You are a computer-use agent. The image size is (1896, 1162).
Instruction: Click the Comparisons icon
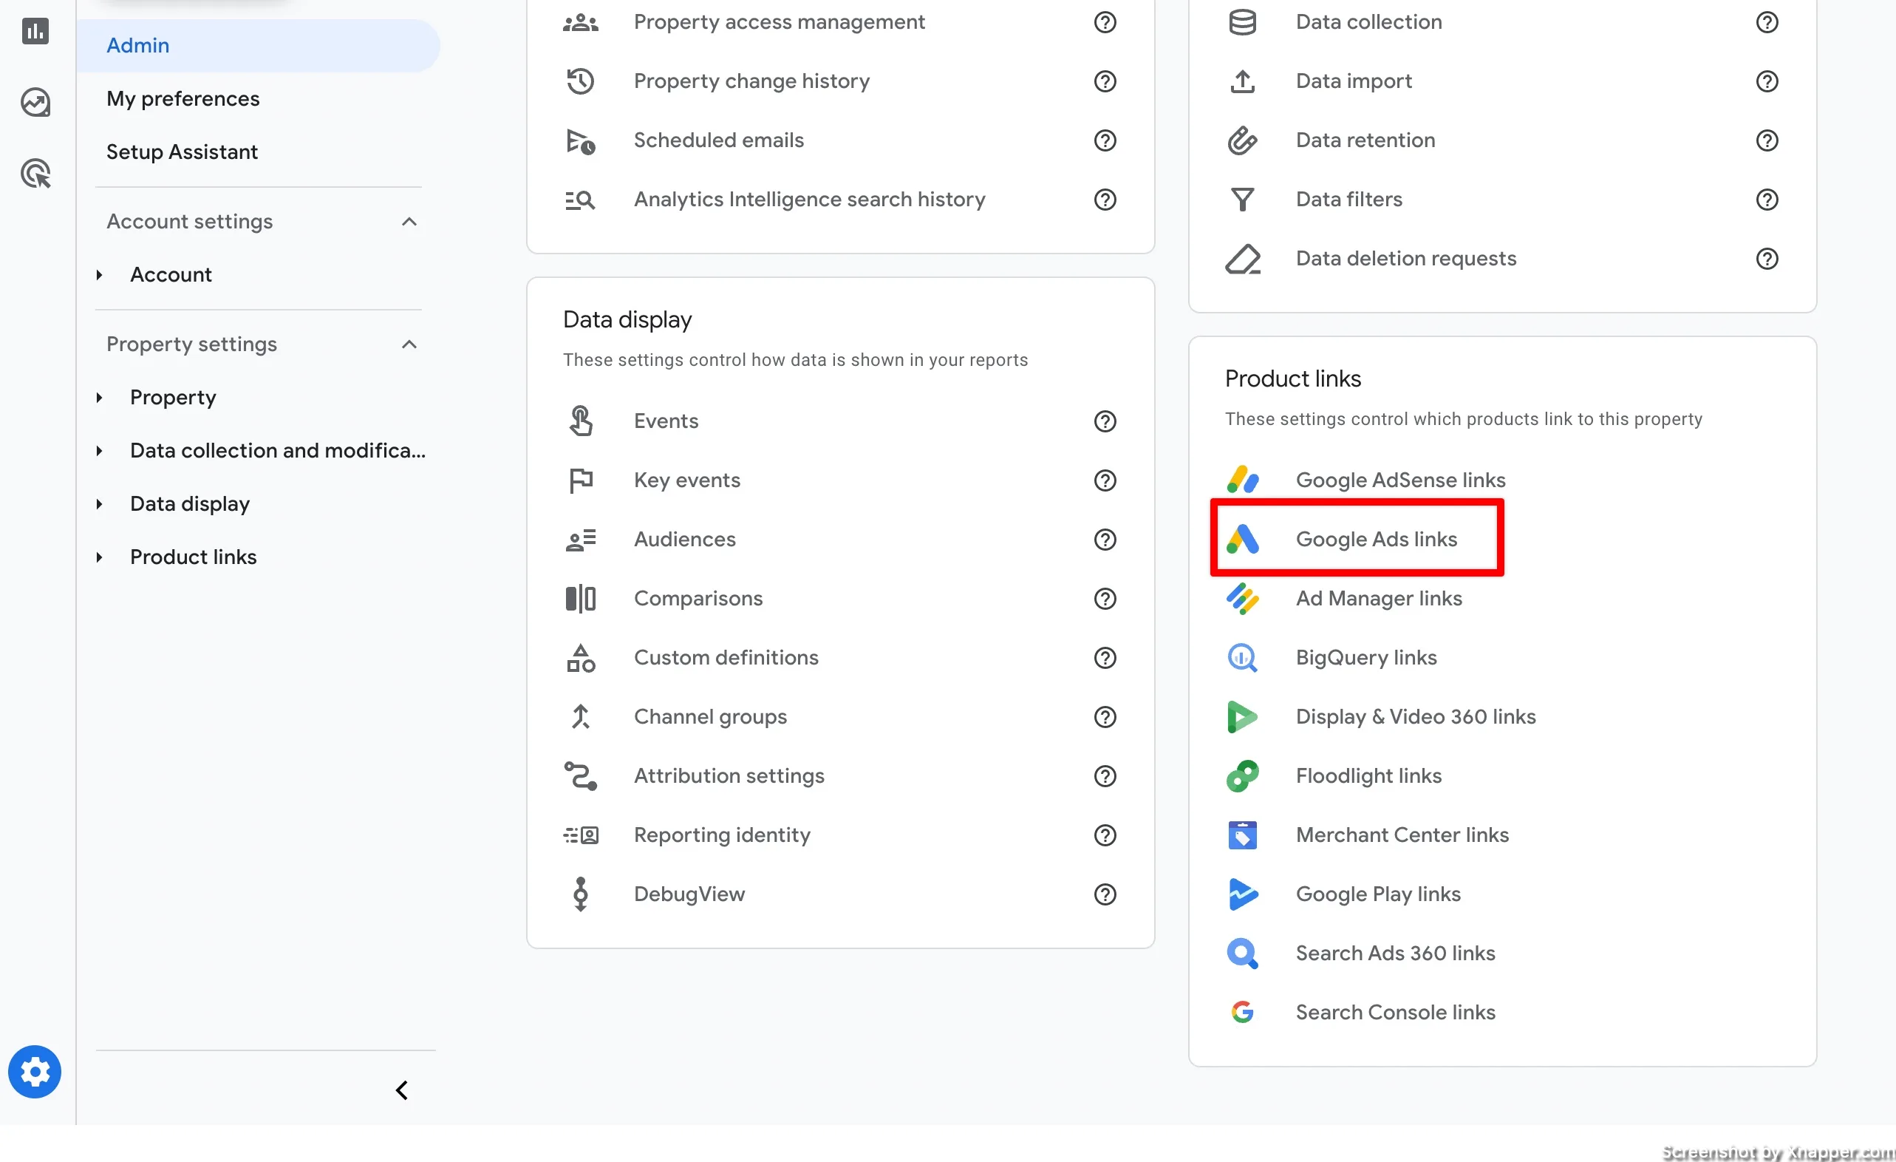click(580, 599)
